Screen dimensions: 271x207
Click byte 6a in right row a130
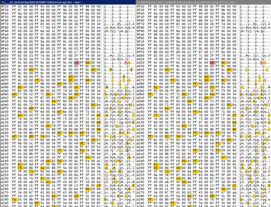(x=234, y=122)
